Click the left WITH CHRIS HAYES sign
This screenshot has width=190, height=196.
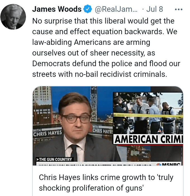pos(47,133)
